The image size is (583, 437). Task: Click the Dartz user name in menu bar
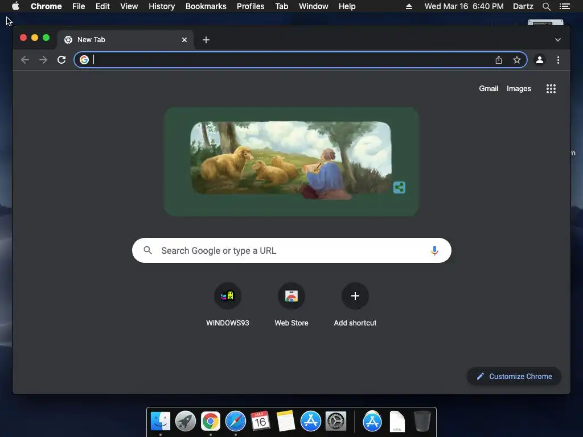point(523,6)
